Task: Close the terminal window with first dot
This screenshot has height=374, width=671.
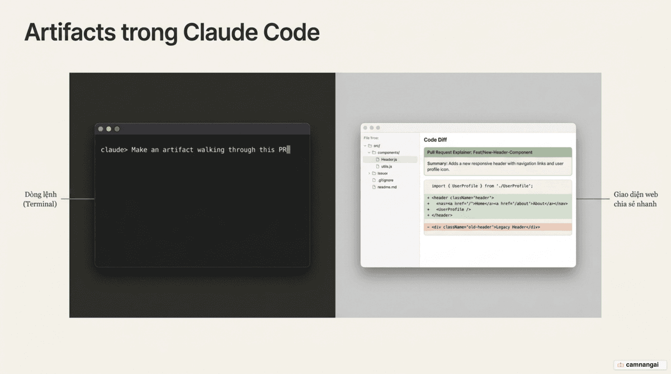Action: click(x=101, y=129)
